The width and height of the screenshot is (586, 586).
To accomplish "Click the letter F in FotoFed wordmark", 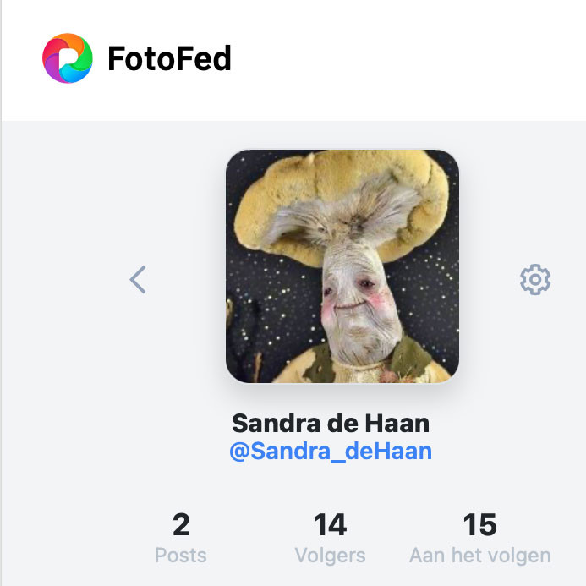I will coord(116,58).
